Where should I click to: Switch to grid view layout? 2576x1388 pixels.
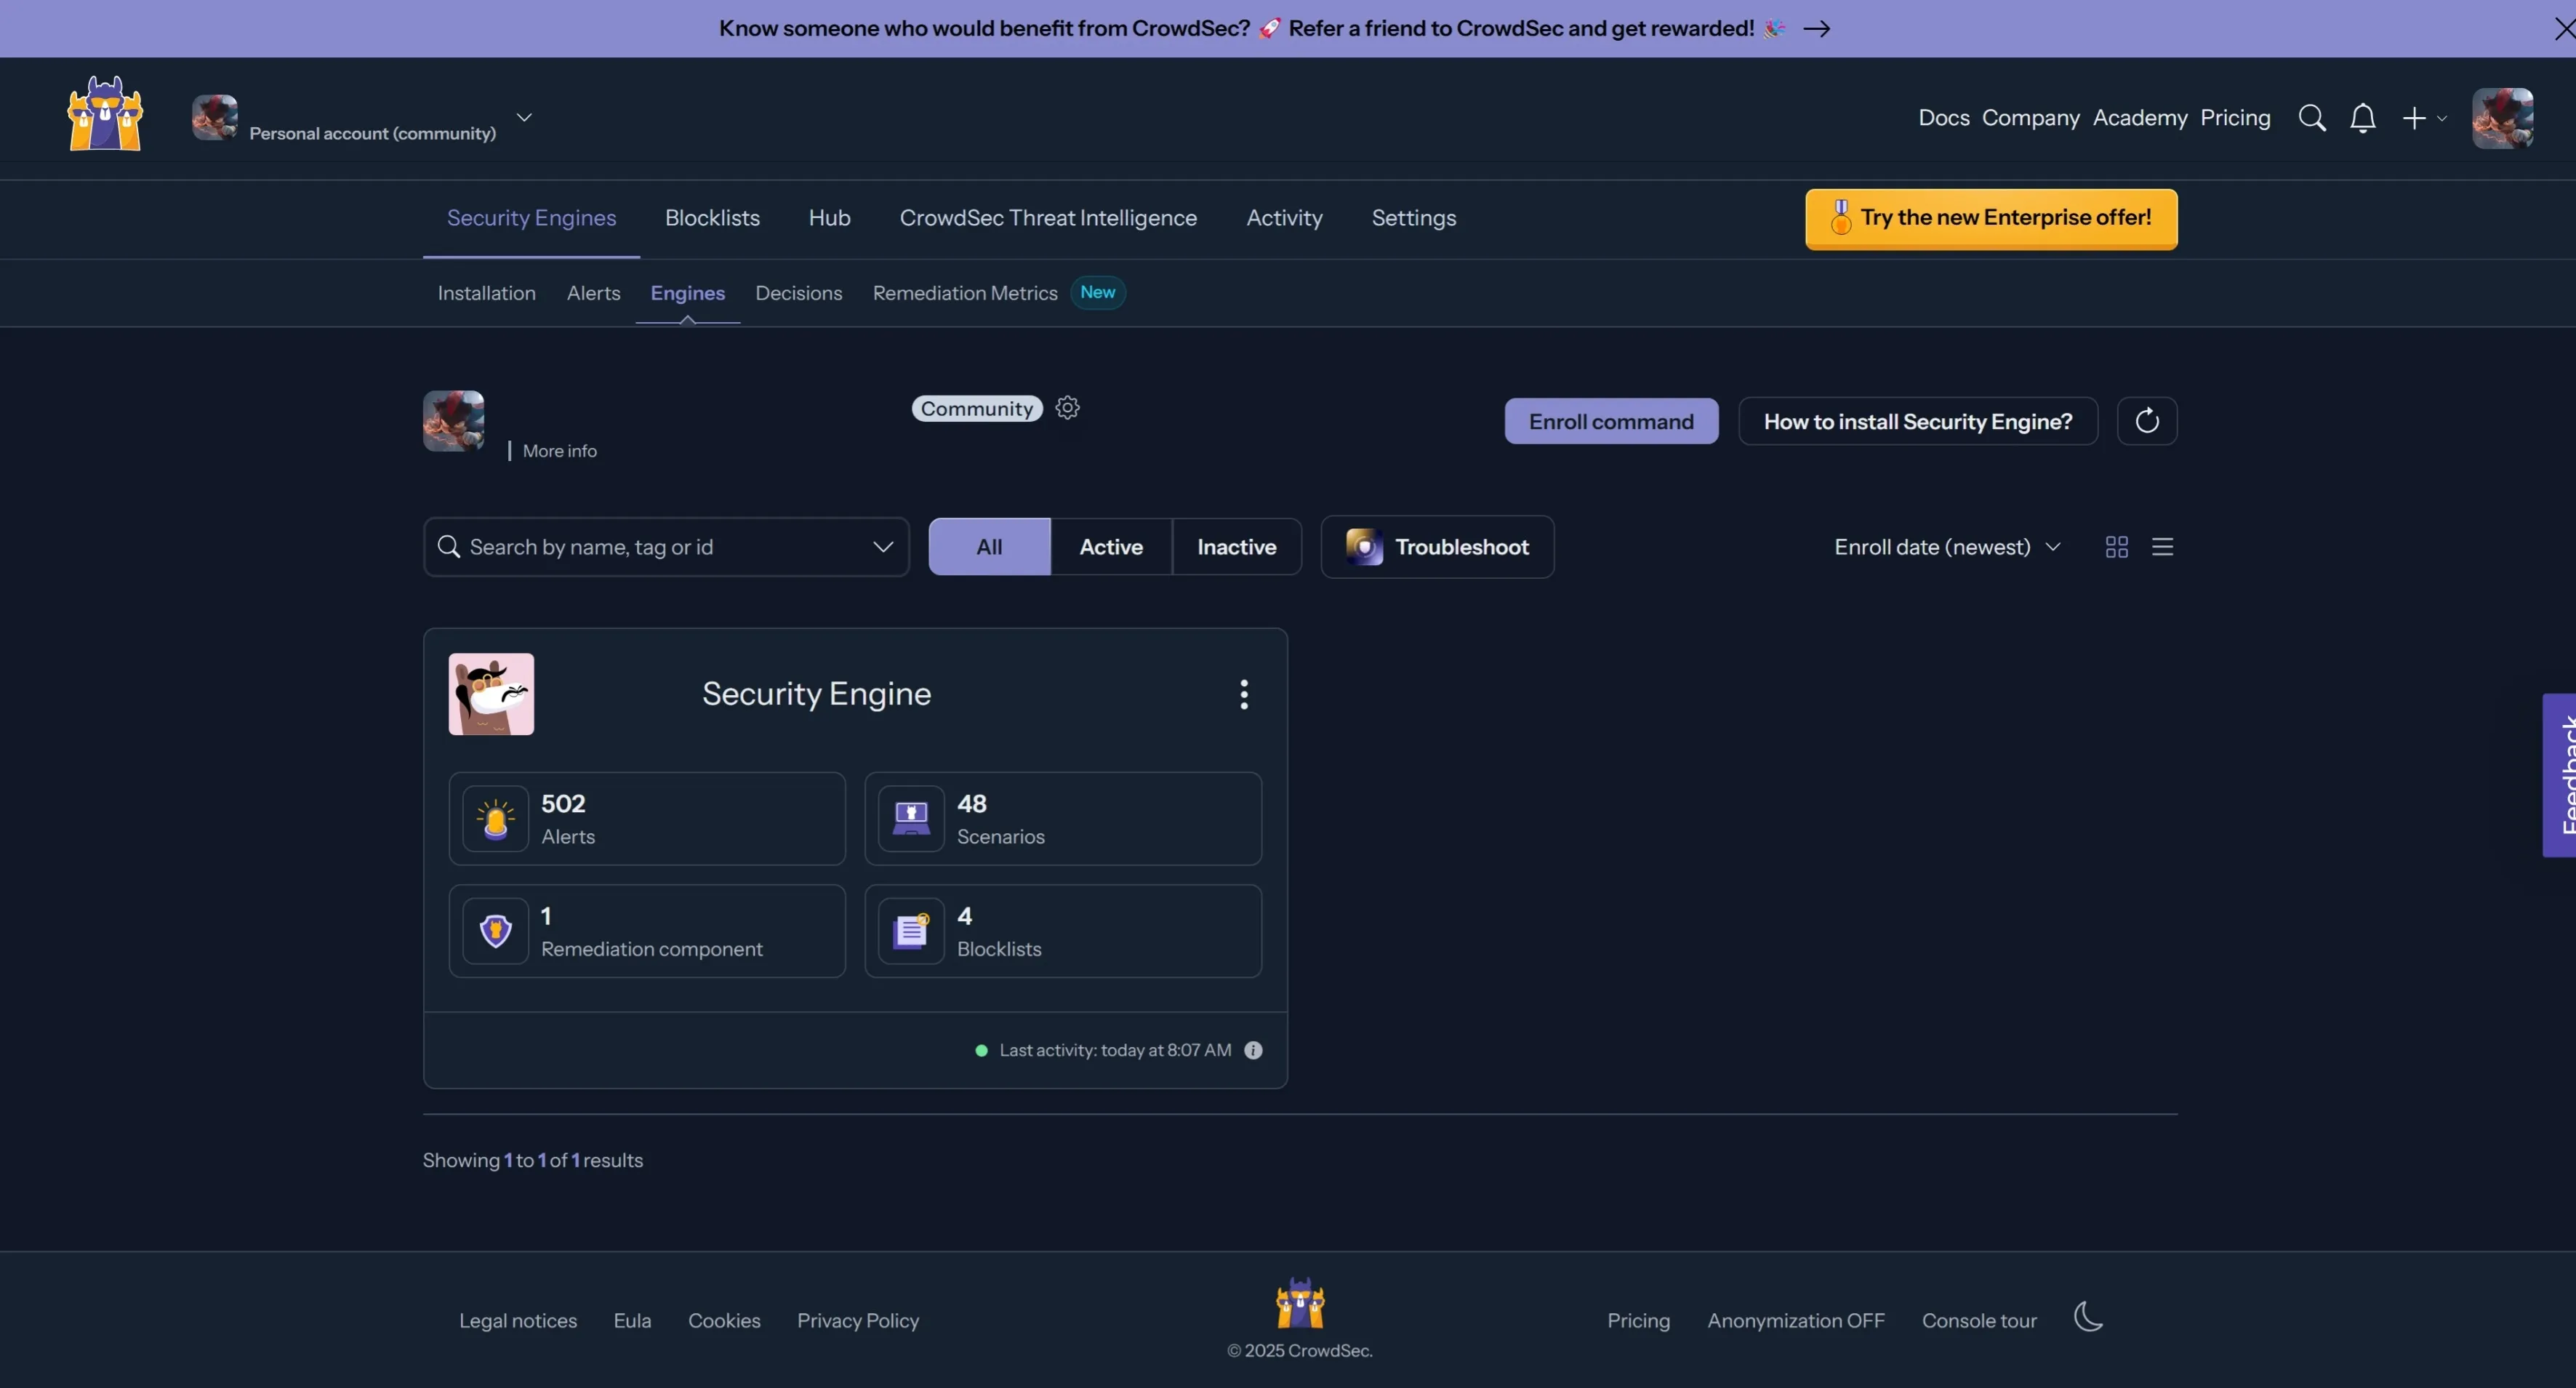tap(2116, 547)
